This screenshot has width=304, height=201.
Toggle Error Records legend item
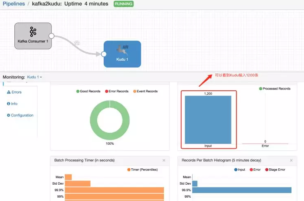[x=117, y=91]
